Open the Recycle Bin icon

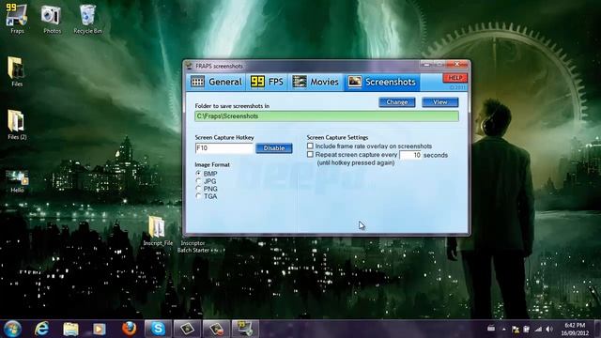click(x=87, y=19)
